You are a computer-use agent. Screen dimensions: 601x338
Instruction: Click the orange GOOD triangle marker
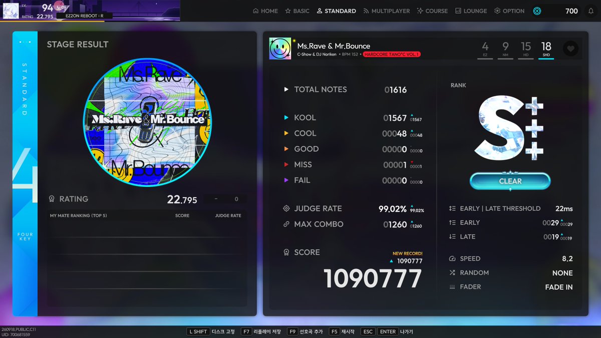(286, 149)
